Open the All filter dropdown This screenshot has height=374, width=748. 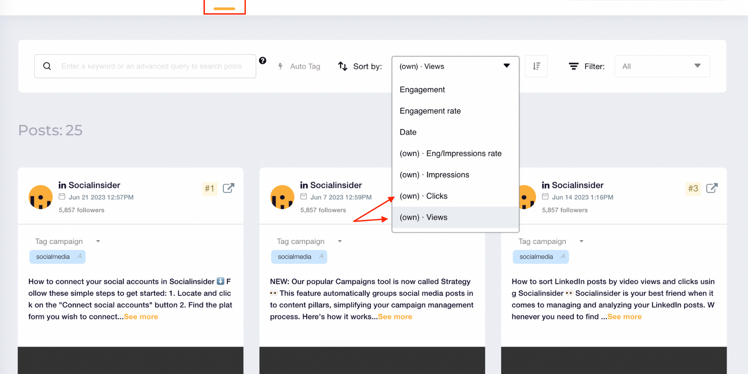point(661,66)
